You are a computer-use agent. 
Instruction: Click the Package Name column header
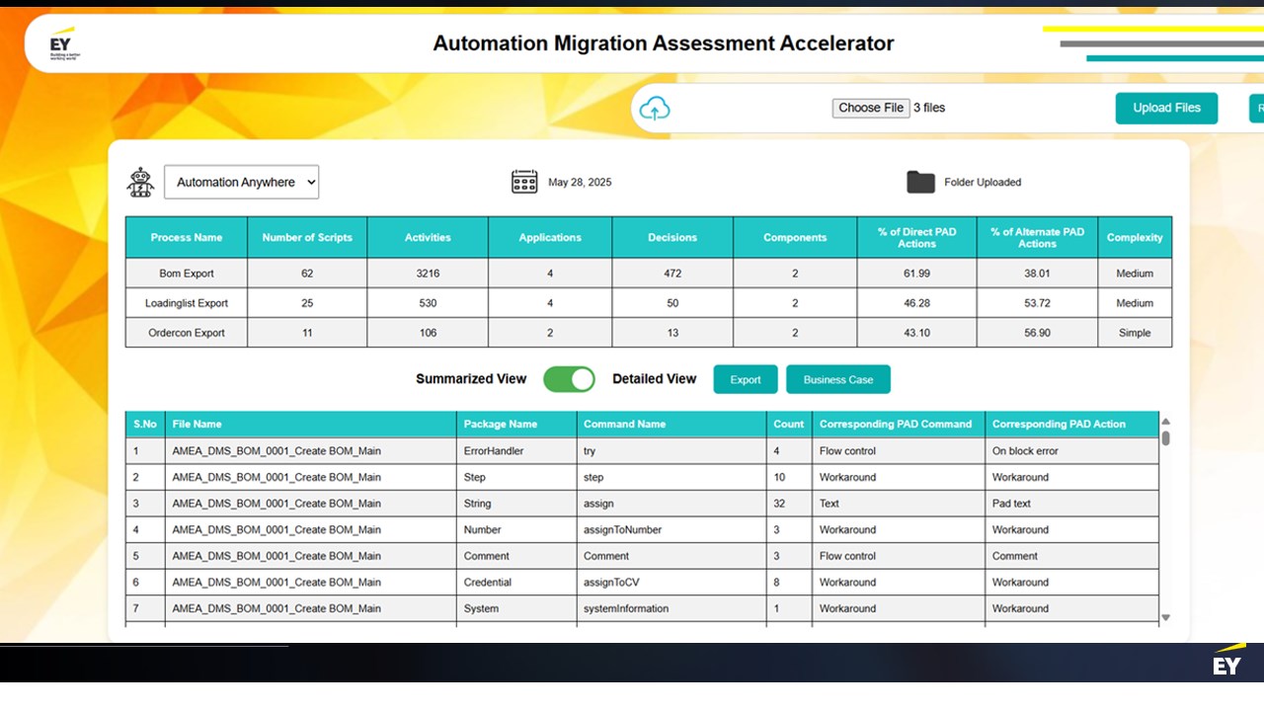pos(516,424)
